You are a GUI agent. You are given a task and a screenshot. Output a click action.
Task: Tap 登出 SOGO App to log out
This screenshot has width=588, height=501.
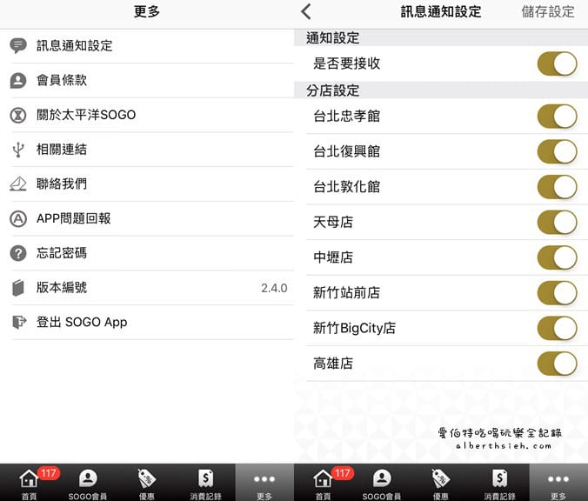click(x=147, y=323)
